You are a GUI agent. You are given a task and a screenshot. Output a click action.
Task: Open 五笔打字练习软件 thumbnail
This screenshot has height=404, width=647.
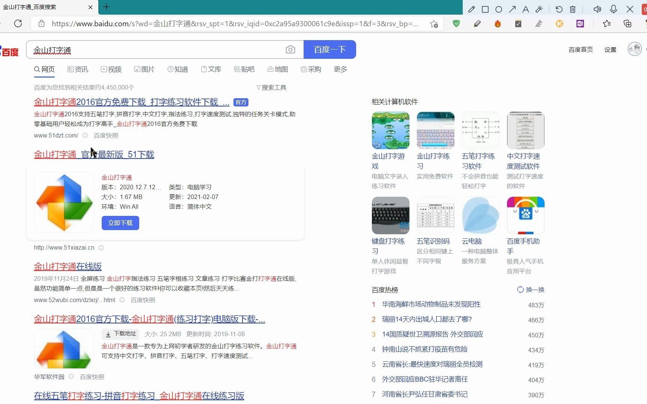point(480,130)
